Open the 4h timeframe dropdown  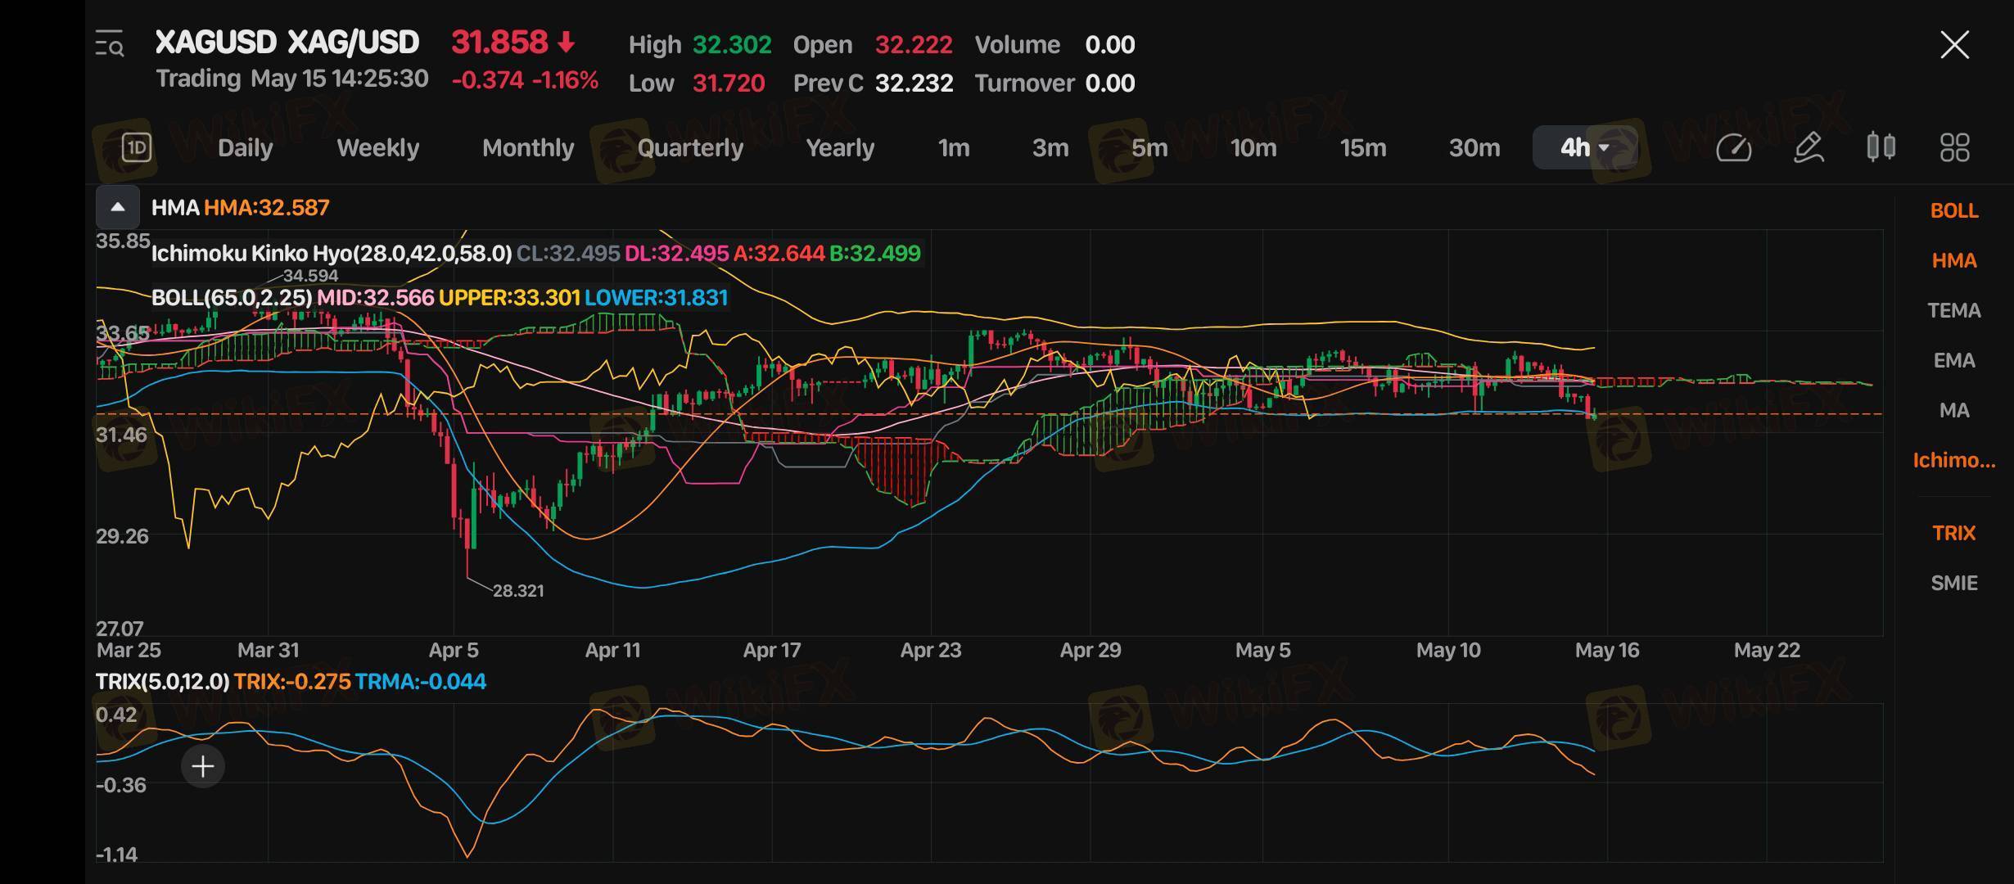[1584, 148]
